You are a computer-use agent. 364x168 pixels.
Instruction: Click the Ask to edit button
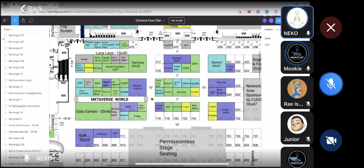tap(177, 21)
